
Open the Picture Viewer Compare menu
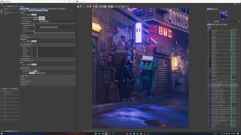90,4
